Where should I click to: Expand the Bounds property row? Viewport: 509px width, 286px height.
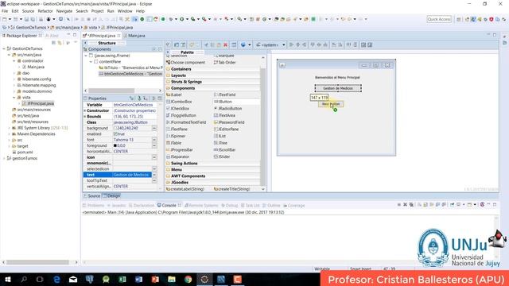click(x=85, y=117)
